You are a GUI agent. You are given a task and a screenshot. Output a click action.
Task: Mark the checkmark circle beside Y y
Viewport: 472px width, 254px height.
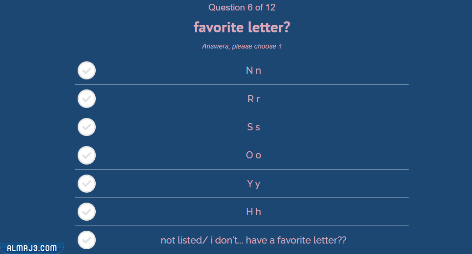(x=86, y=184)
